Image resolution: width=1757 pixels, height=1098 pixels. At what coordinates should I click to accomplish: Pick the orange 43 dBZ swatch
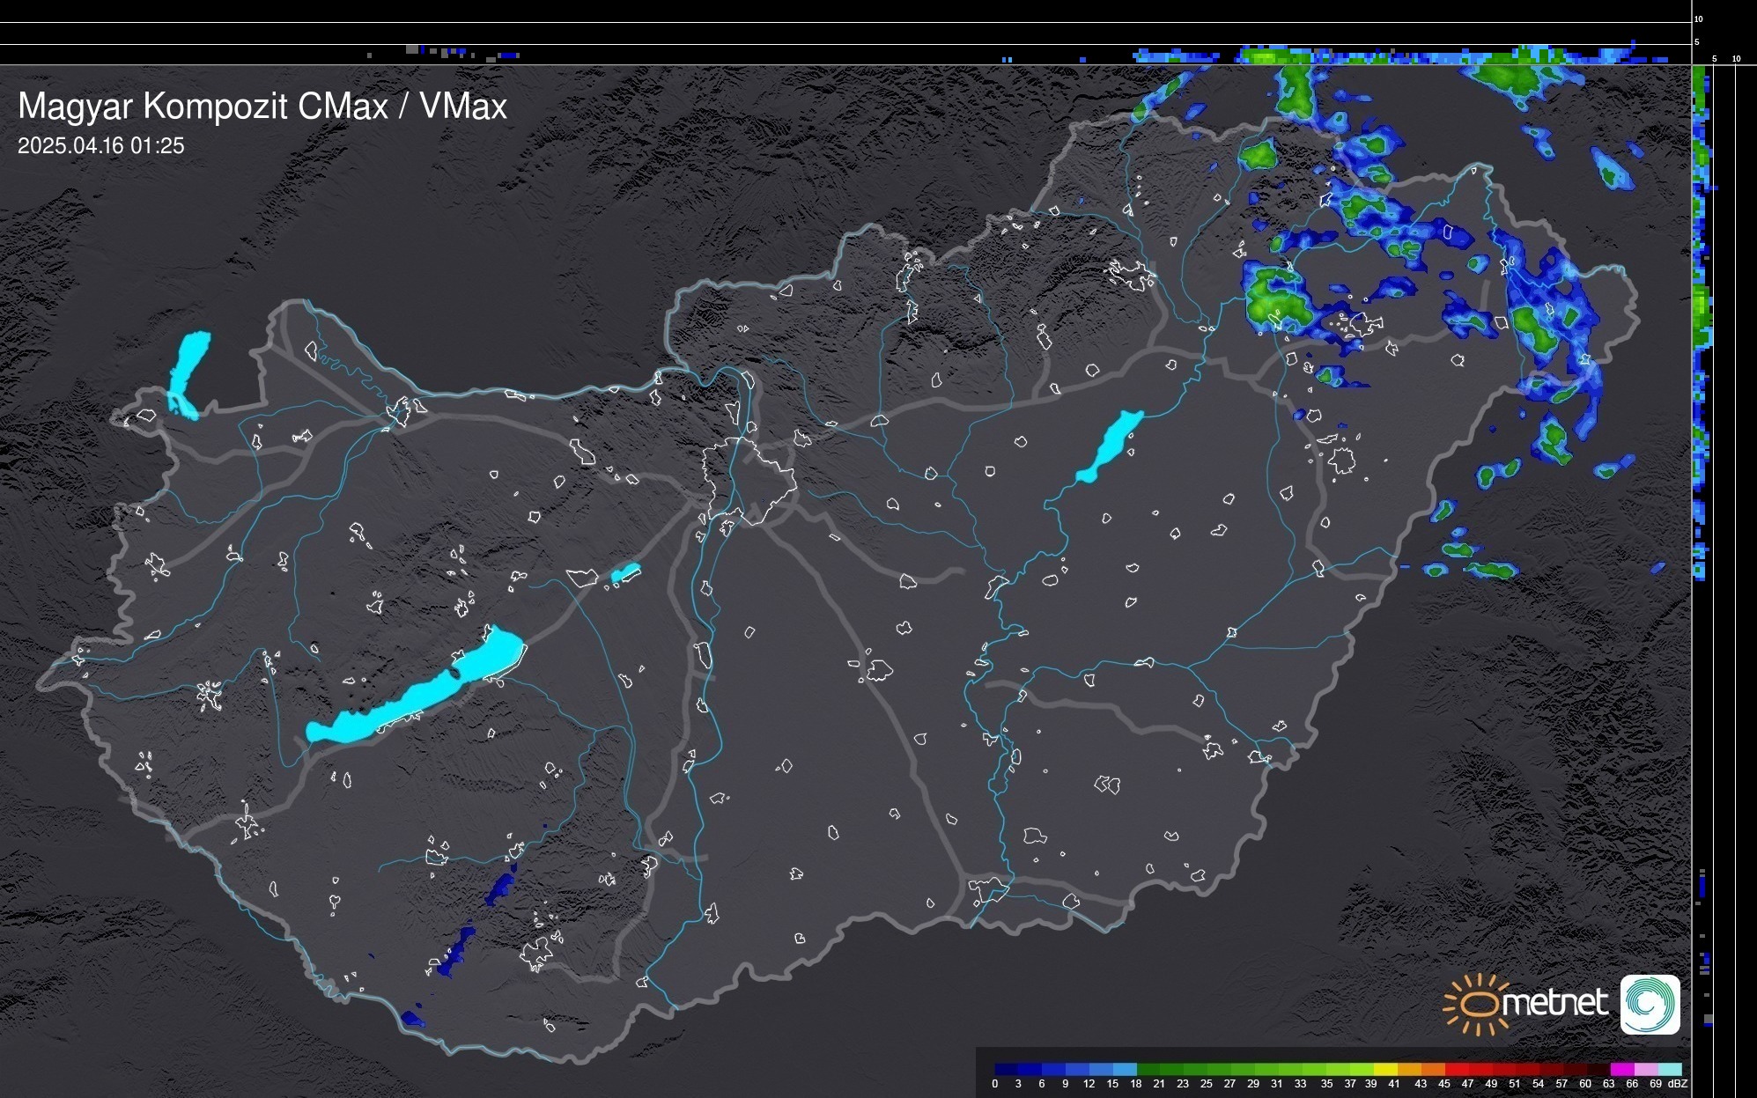click(1431, 1069)
